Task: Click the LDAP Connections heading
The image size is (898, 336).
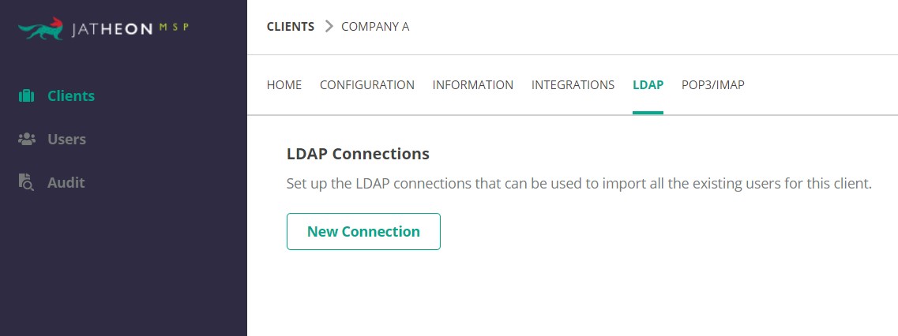Action: [358, 154]
